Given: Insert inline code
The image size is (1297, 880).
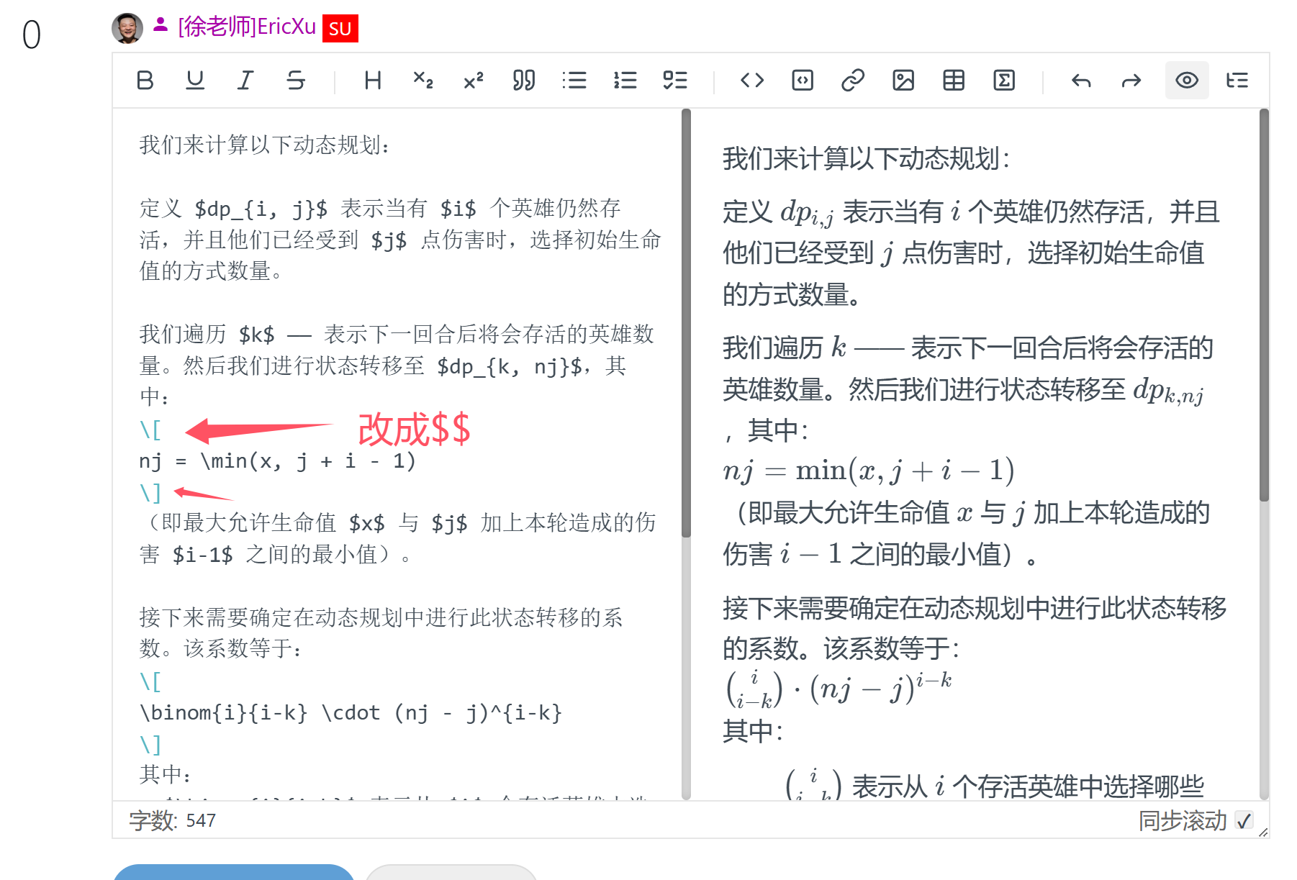Looking at the screenshot, I should pyautogui.click(x=752, y=80).
